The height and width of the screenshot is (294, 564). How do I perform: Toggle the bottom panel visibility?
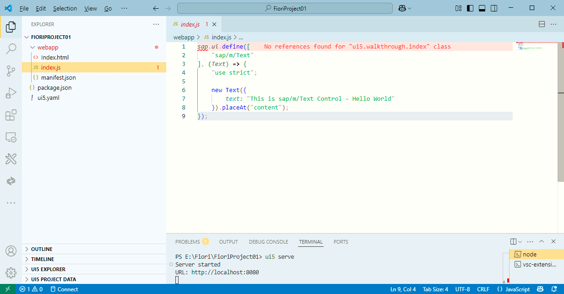(482, 8)
